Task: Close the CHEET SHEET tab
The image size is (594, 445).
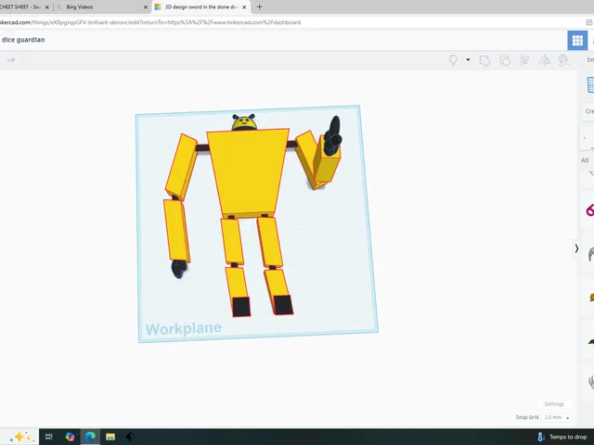Action: click(x=47, y=7)
